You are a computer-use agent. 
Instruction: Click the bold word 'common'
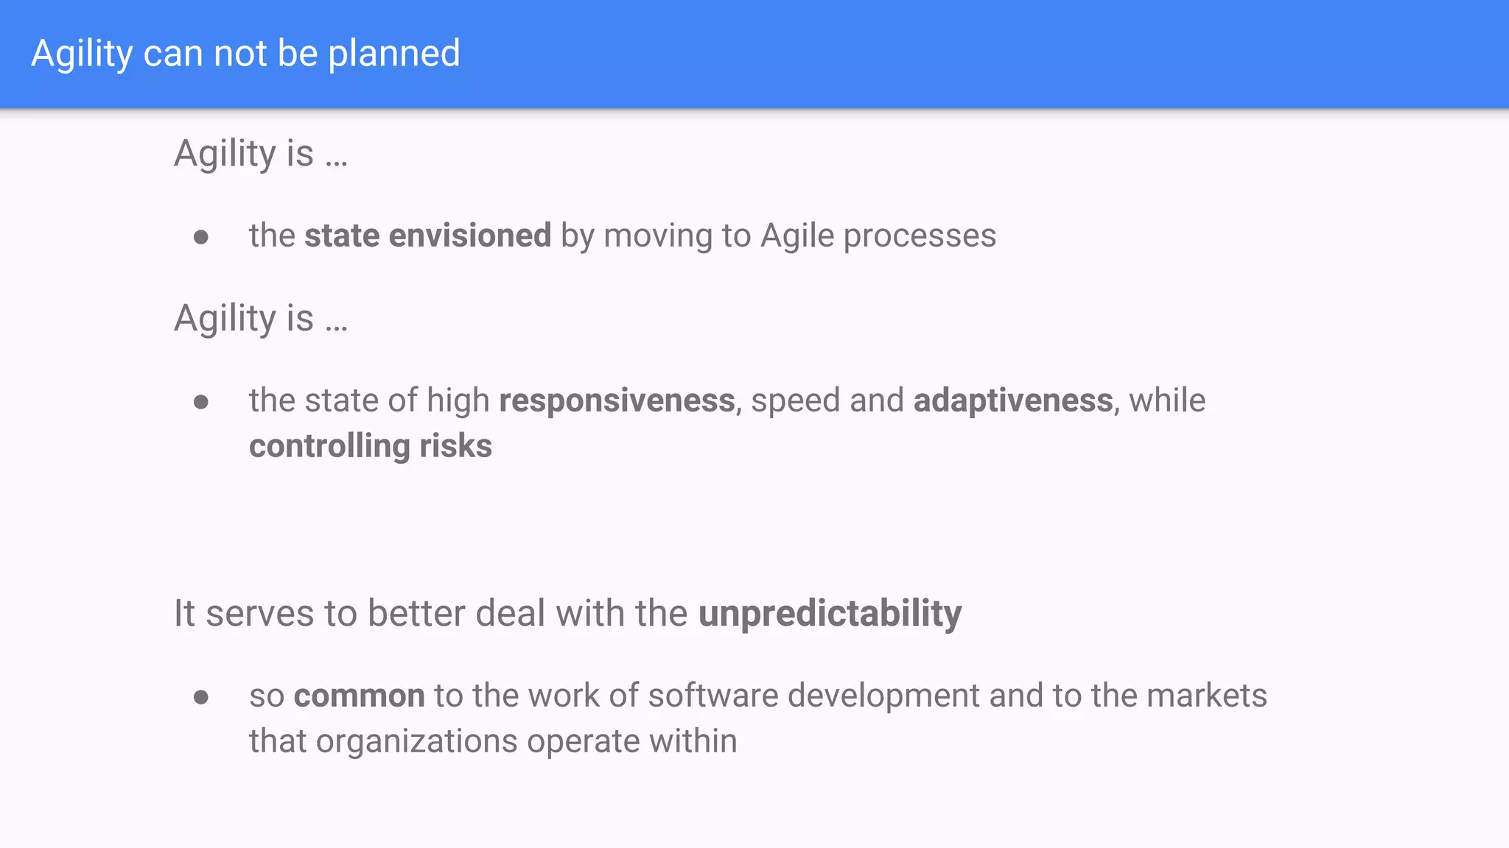click(x=360, y=696)
